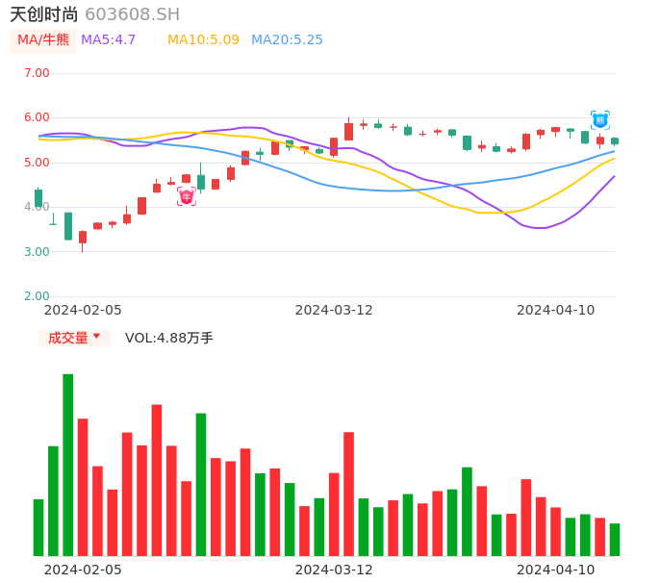Click the VOL:4.88万手 volume readout
This screenshot has height=583, width=660.
coord(169,338)
